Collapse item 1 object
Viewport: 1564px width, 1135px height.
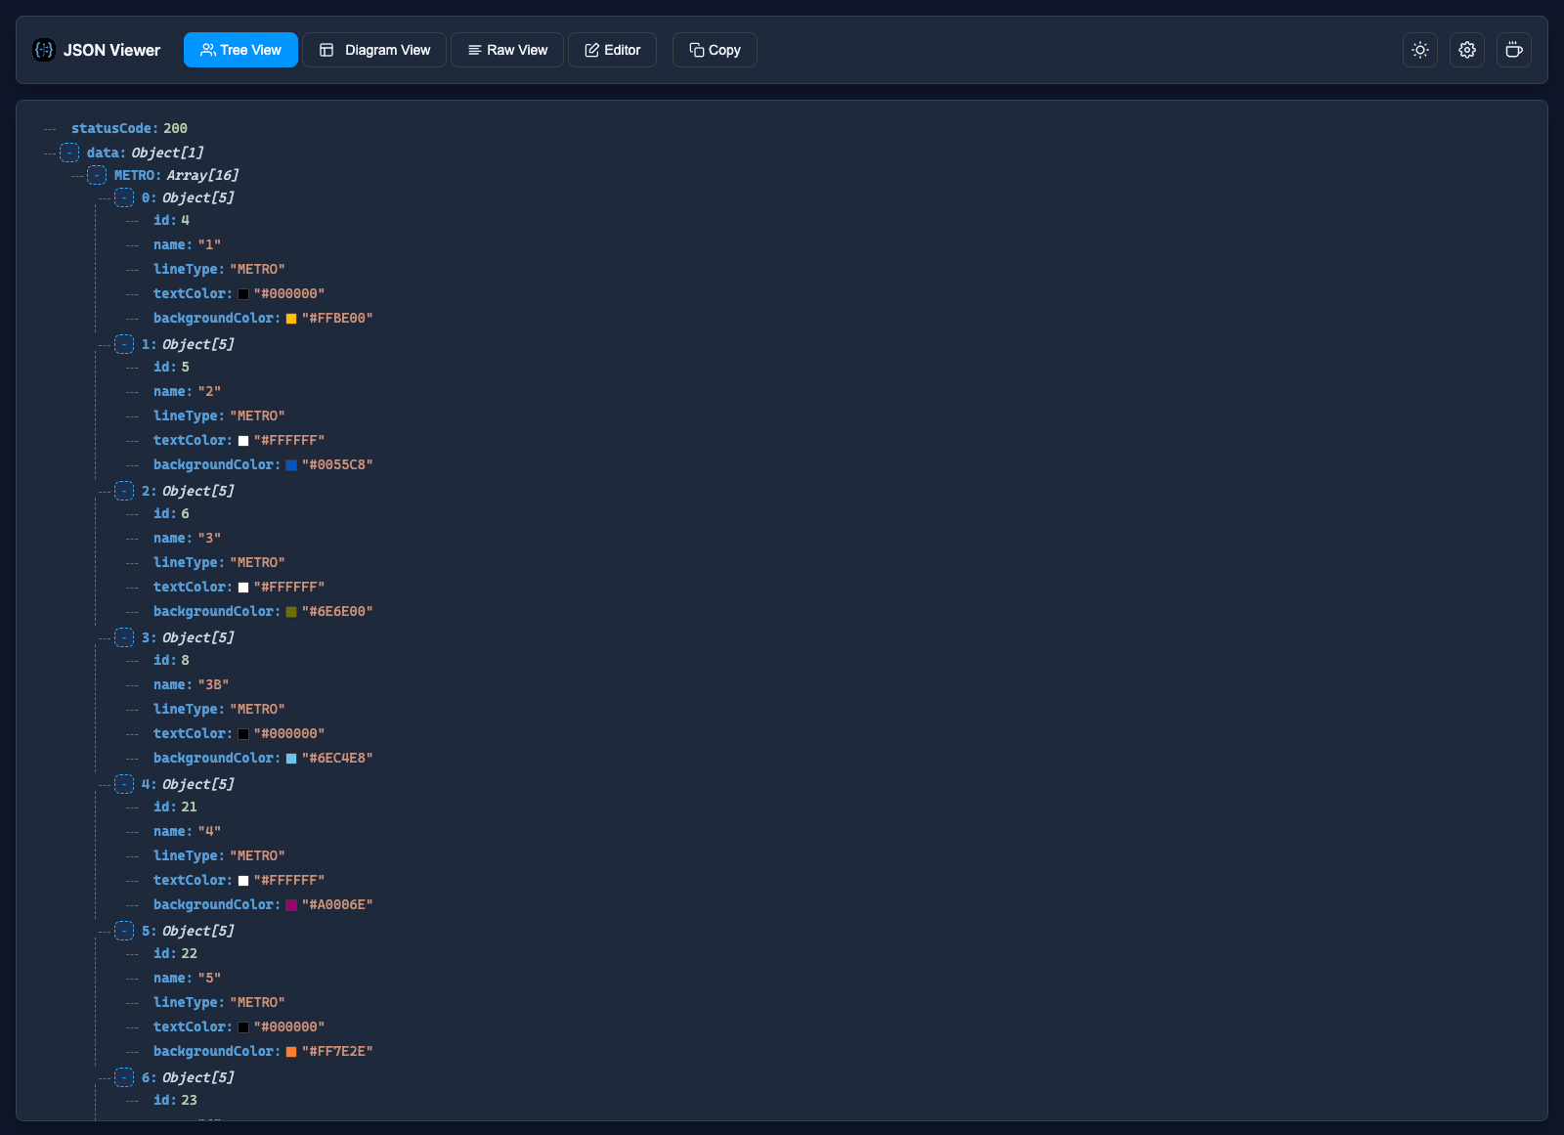click(x=124, y=344)
